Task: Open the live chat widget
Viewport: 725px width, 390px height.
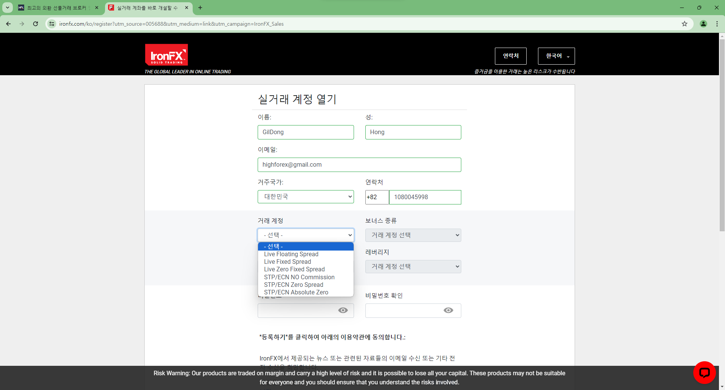Action: pos(704,372)
